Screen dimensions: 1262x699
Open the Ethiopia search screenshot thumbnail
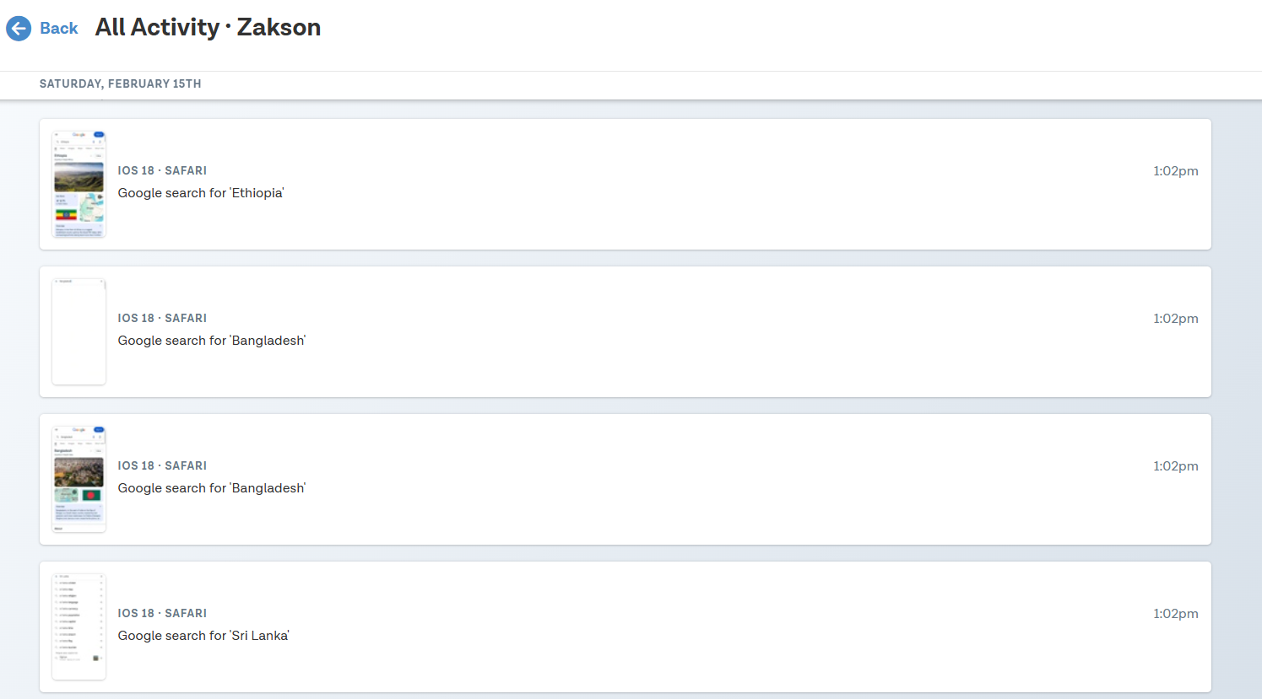tap(79, 184)
